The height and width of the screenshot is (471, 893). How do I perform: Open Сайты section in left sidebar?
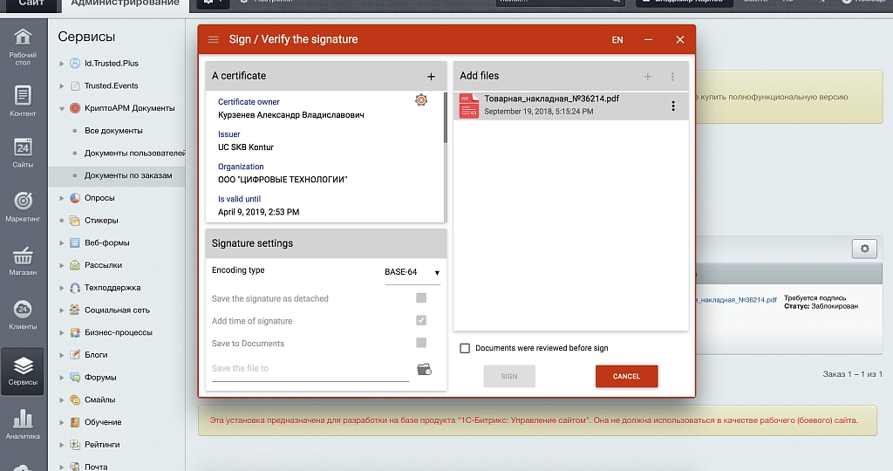(23, 153)
